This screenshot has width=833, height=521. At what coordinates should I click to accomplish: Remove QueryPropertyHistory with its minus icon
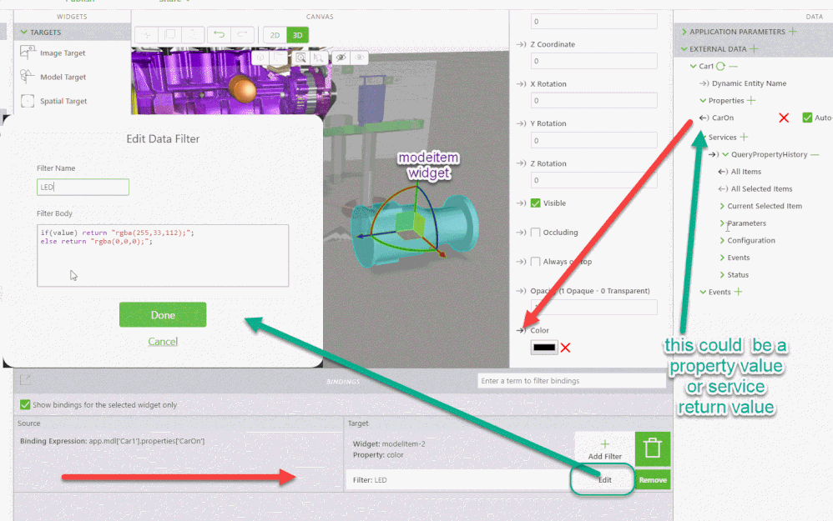(x=815, y=154)
